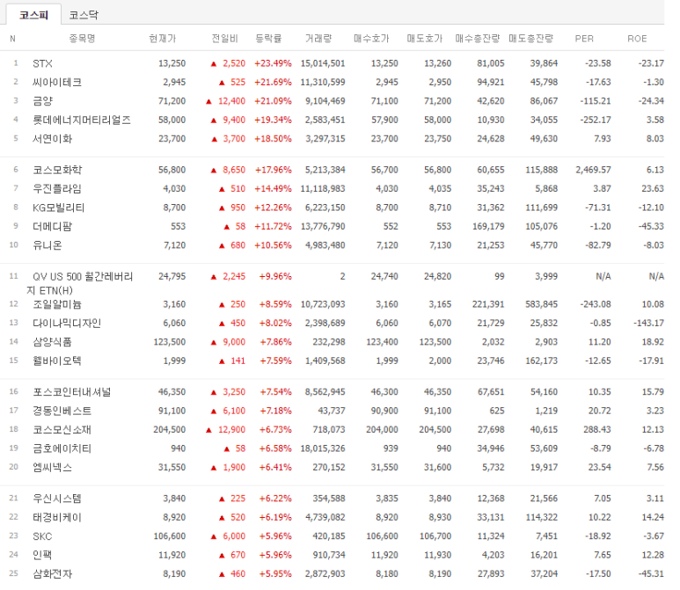The width and height of the screenshot is (680, 590).
Task: Select 금양 current price 71,200
Action: (172, 101)
